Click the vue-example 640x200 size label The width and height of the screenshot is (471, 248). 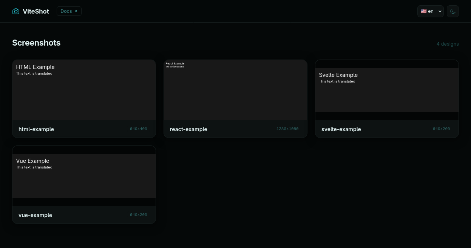tap(139, 215)
